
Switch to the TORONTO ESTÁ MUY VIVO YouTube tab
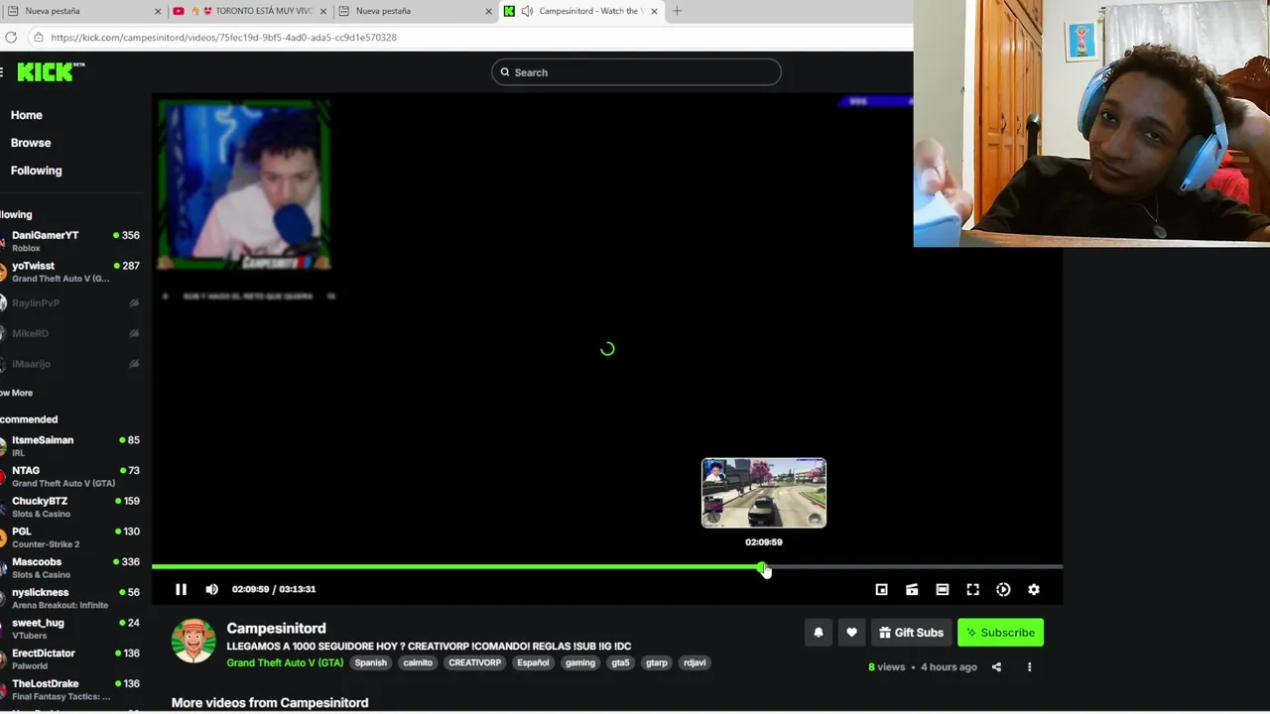[250, 11]
